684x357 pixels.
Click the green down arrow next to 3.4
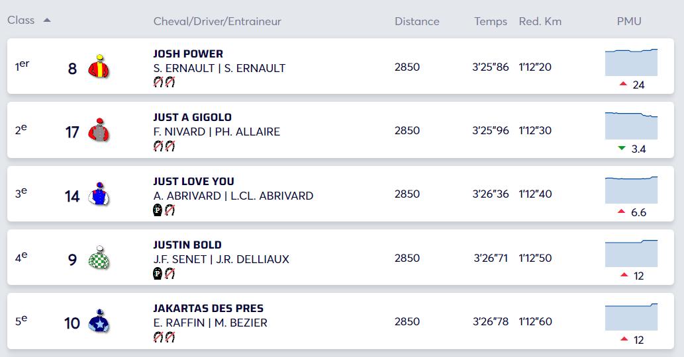coord(622,149)
